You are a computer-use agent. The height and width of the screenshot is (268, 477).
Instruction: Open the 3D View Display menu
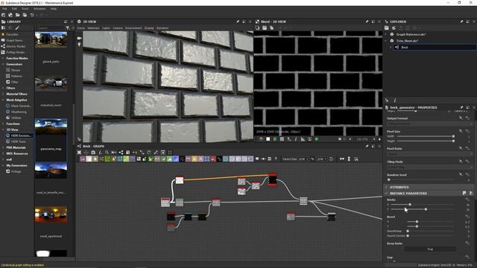149,28
